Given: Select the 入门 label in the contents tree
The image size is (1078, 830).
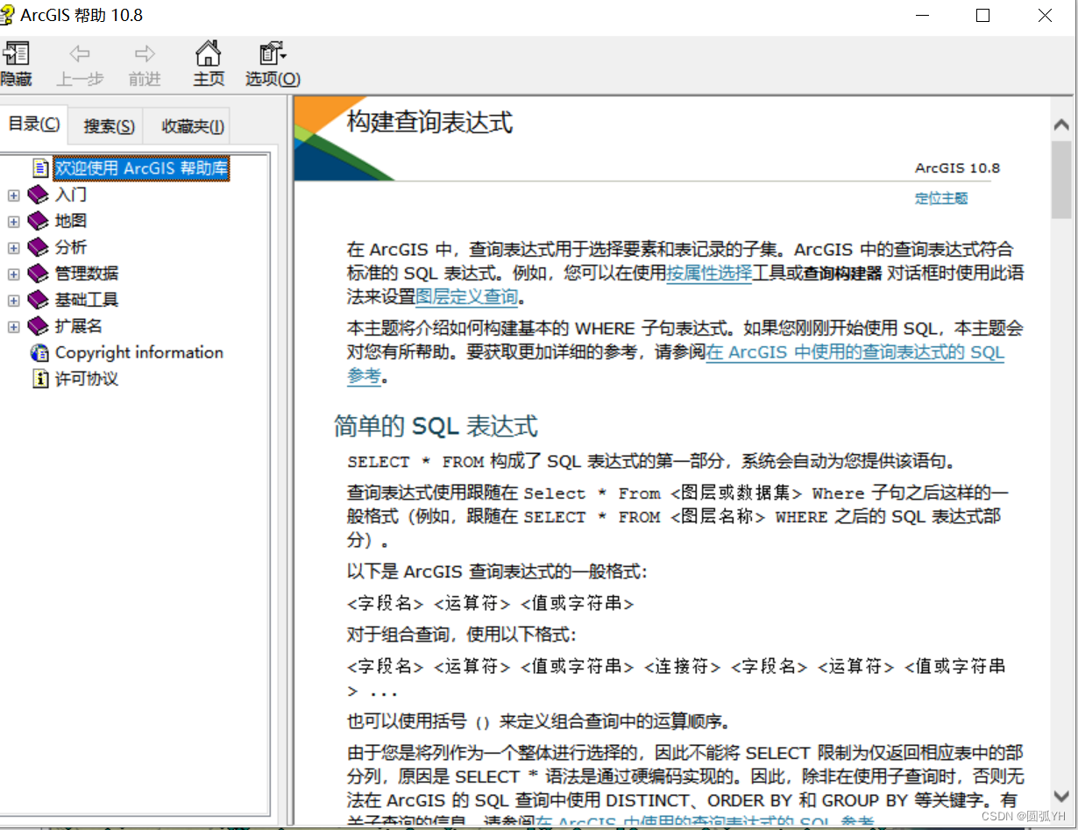Looking at the screenshot, I should point(71,195).
